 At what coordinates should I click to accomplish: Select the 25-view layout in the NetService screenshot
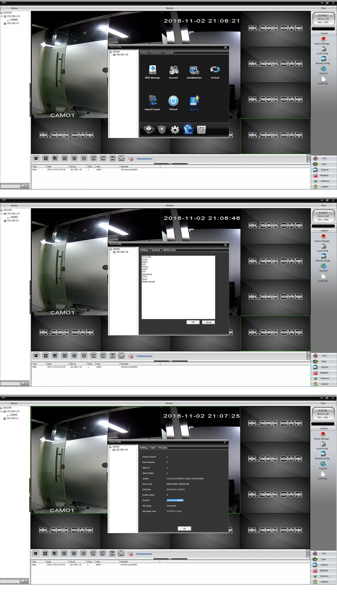click(93, 356)
